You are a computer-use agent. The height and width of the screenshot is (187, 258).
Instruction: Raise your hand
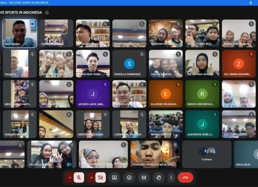click(158, 177)
